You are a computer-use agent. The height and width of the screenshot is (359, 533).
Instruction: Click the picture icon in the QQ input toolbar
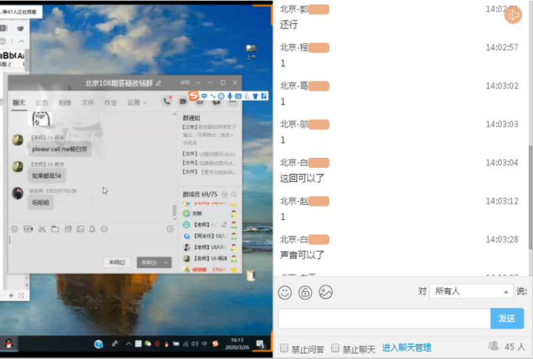click(80, 229)
